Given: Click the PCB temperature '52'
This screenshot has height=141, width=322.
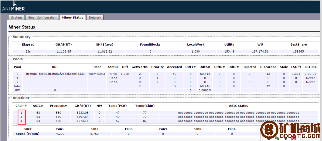Looking at the screenshot, I should pos(118,121).
